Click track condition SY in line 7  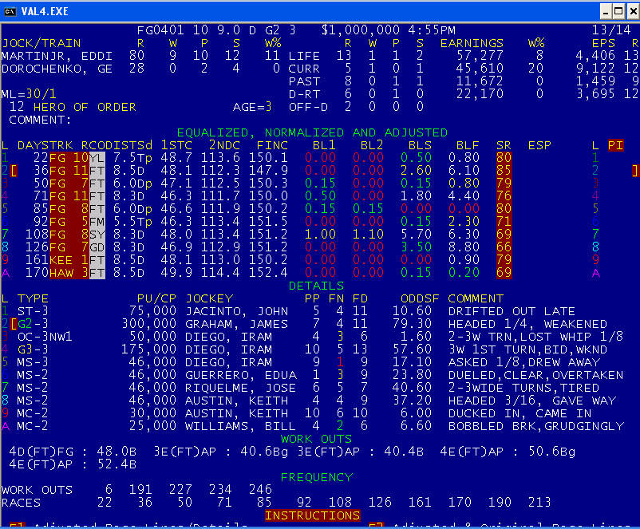97,235
